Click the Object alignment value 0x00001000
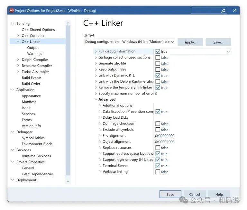Image resolution: width=247 pixels, height=210 pixels. (x=165, y=142)
